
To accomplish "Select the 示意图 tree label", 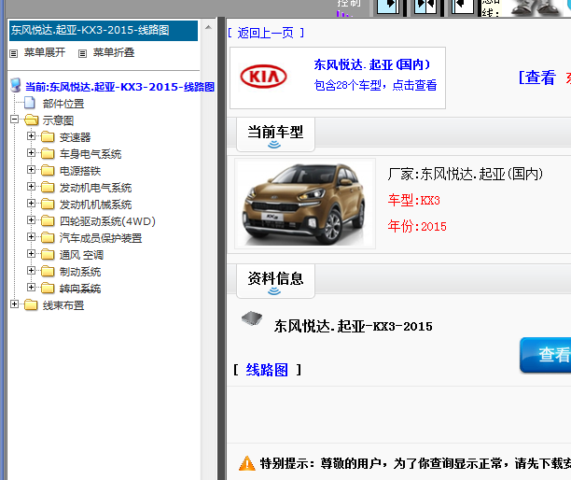I will click(58, 120).
